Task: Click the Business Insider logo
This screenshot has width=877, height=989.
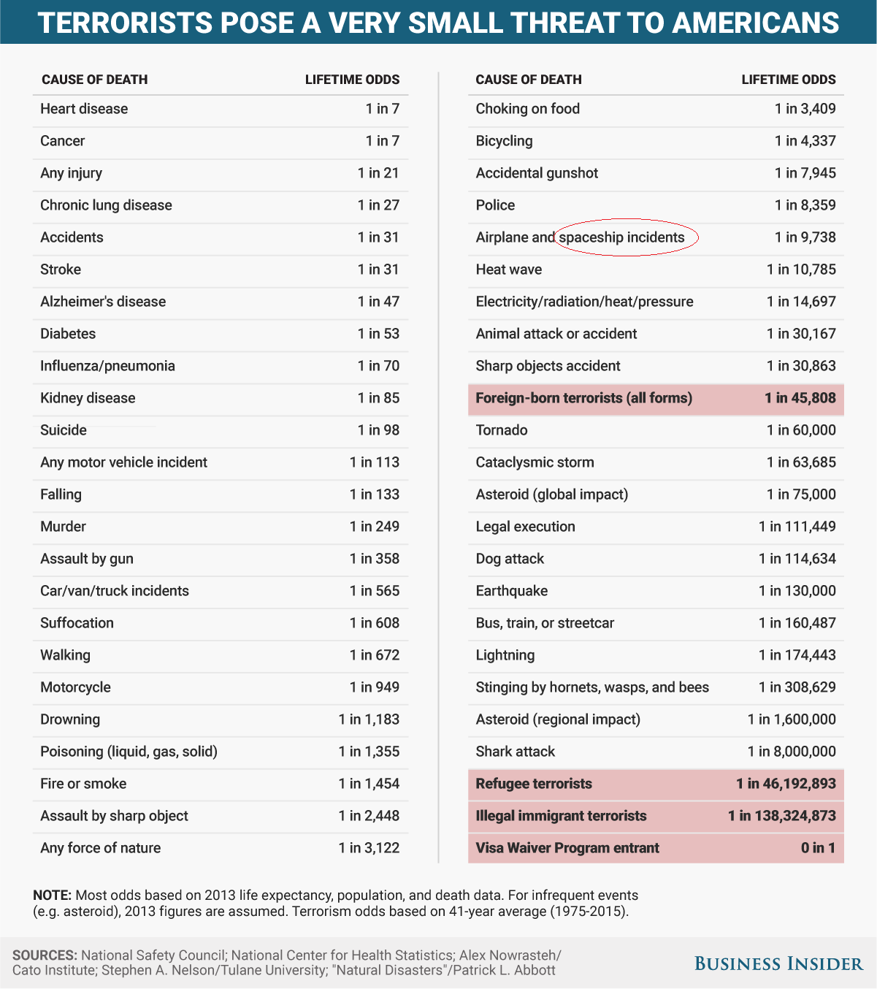Action: pos(778,963)
